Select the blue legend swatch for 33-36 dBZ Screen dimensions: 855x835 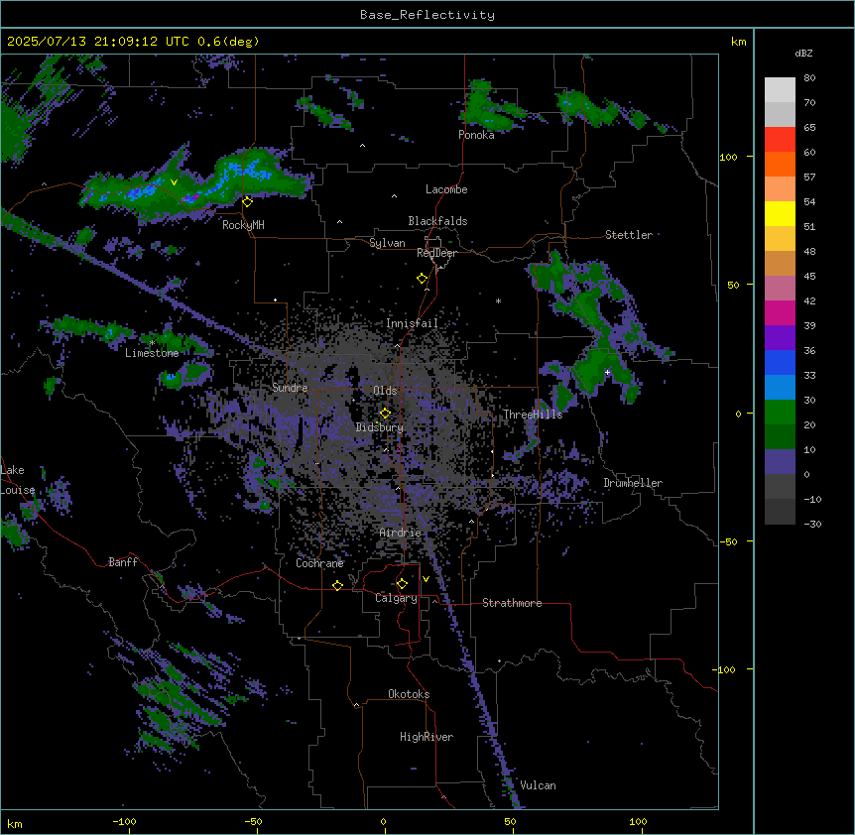click(x=780, y=362)
